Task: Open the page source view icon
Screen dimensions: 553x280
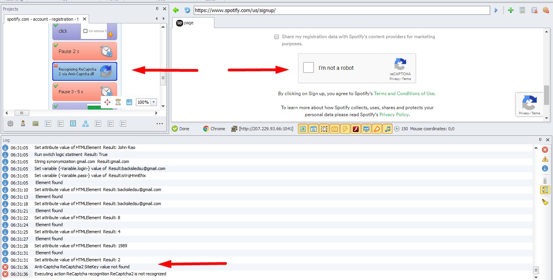Action: tap(522, 11)
